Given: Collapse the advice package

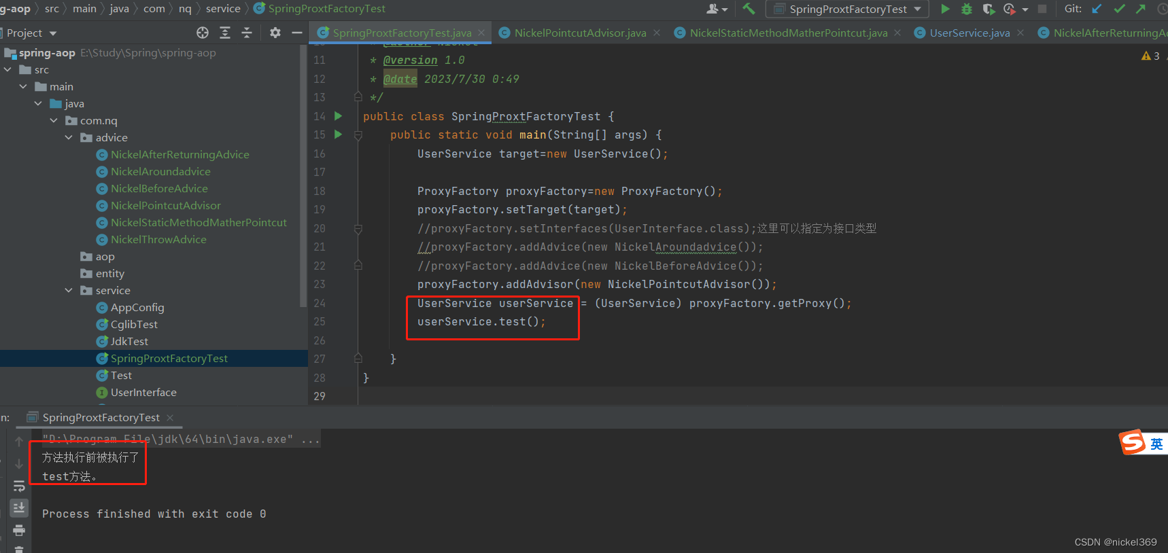Looking at the screenshot, I should (69, 138).
